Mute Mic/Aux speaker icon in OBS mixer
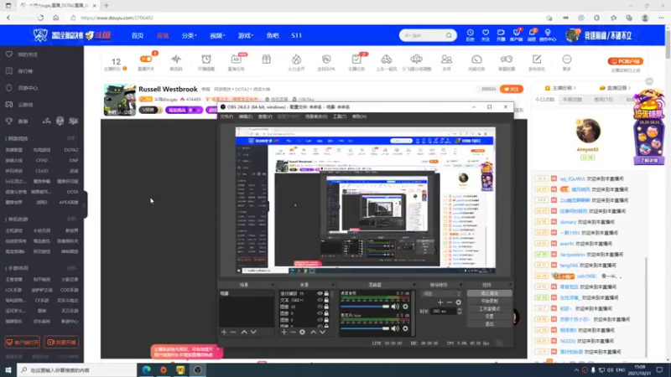The height and width of the screenshot is (377, 671). [x=395, y=328]
